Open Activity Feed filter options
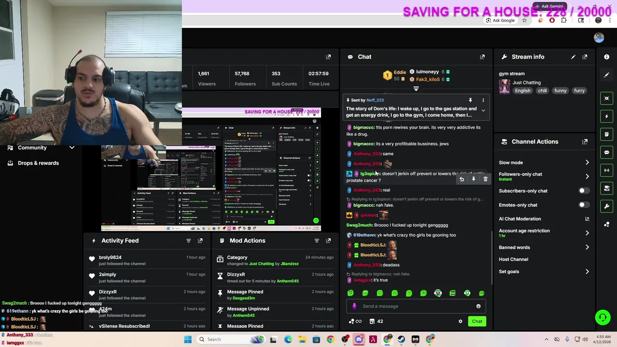Image resolution: width=617 pixels, height=347 pixels. pyautogui.click(x=188, y=240)
